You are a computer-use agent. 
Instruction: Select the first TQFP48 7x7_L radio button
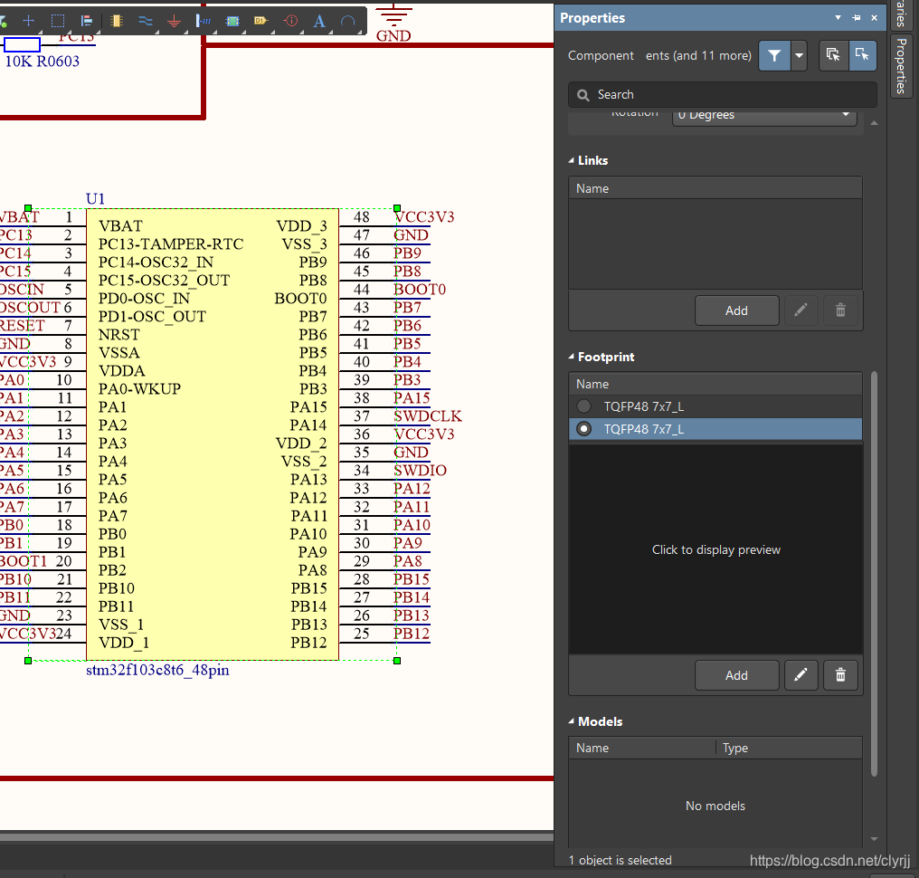point(584,406)
